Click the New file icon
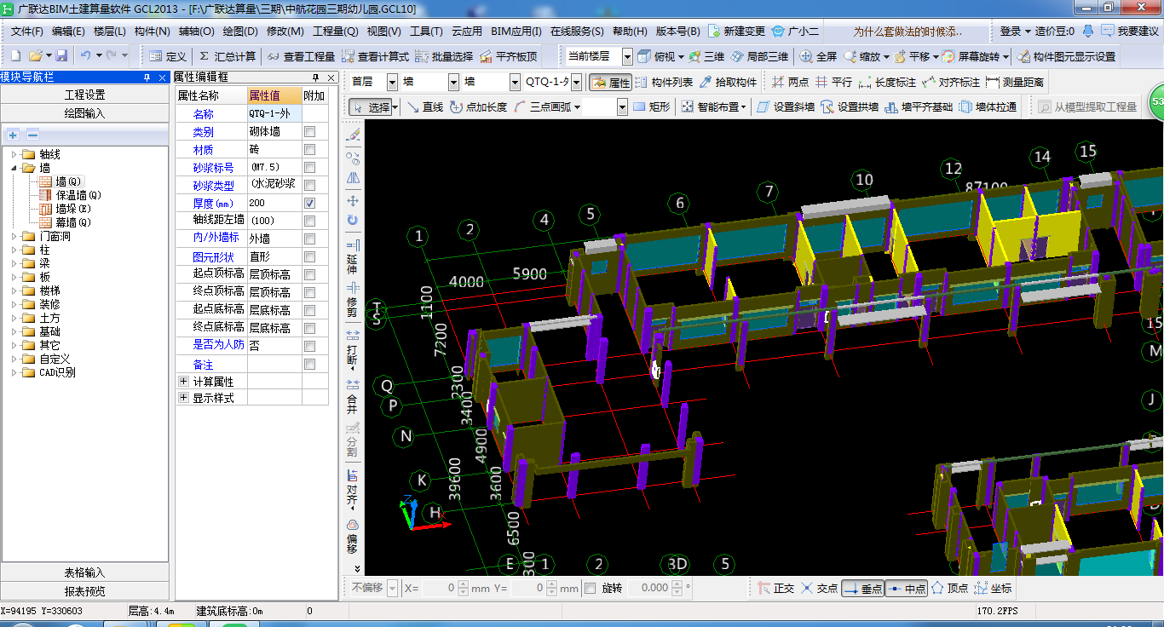1164x627 pixels. 15,56
